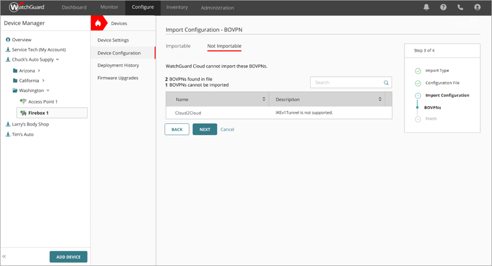492x266 pixels.
Task: Click the California folder icon
Action: click(15, 80)
